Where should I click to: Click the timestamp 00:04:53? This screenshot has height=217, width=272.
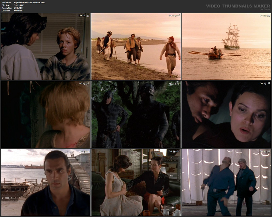[x=84, y=15]
